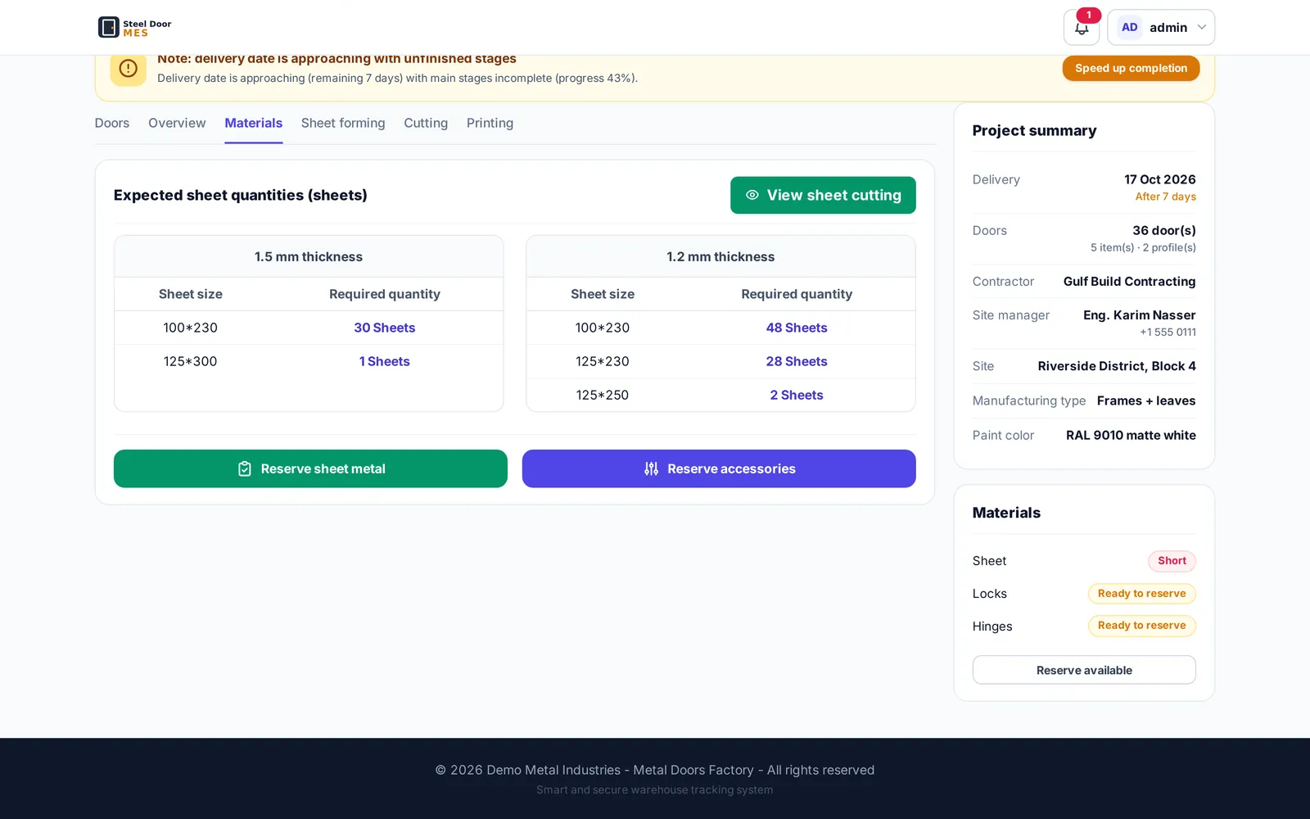1310x819 pixels.
Task: Click the Gulf Build Contracting contractor name
Action: coord(1129,281)
